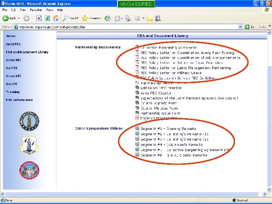Open Air LPC sidebar link
The height and width of the screenshot is (204, 272).
point(12,84)
